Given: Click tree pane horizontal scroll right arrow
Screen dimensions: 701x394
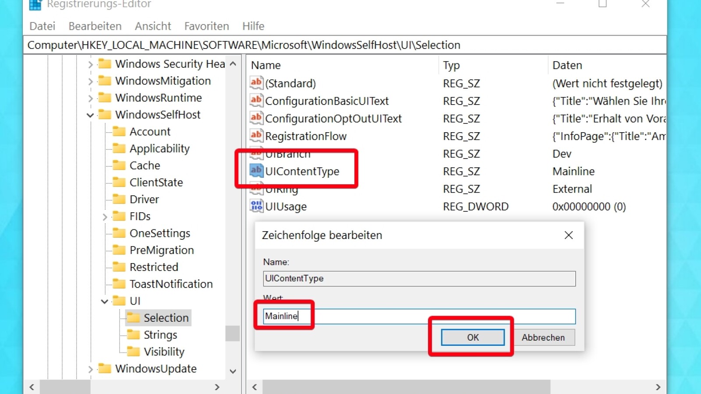Looking at the screenshot, I should [x=217, y=387].
